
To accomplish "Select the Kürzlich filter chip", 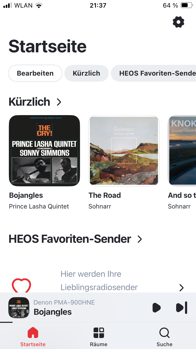I will click(86, 73).
